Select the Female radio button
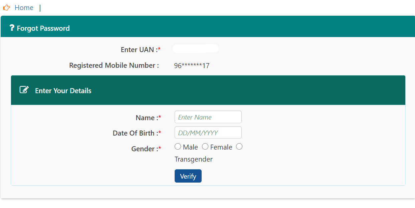 [x=205, y=146]
